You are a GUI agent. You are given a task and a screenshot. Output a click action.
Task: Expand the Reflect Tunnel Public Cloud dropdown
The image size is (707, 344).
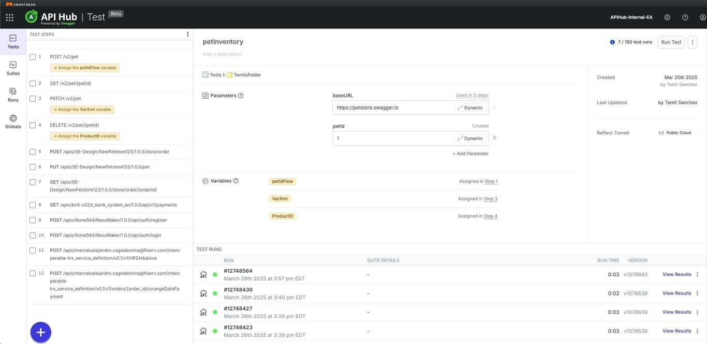(677, 133)
